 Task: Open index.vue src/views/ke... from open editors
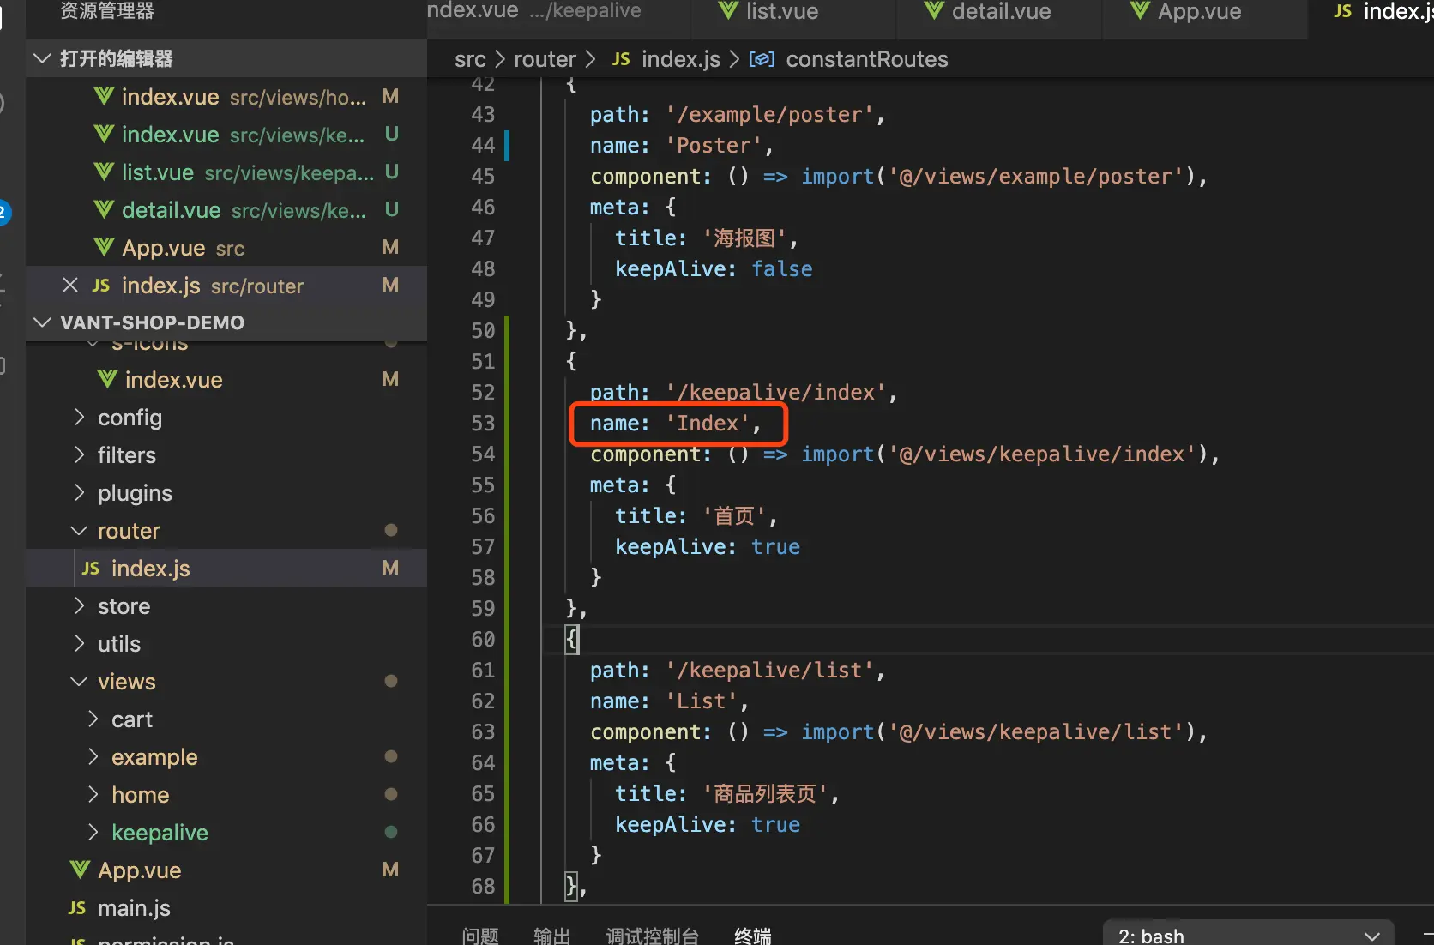pyautogui.click(x=226, y=134)
